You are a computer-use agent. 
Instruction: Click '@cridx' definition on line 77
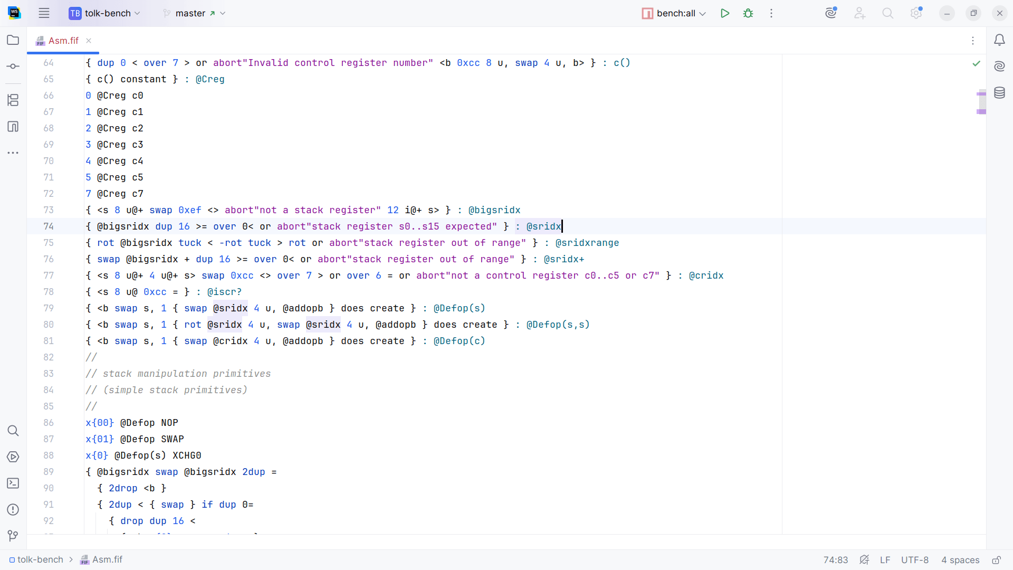(x=706, y=275)
